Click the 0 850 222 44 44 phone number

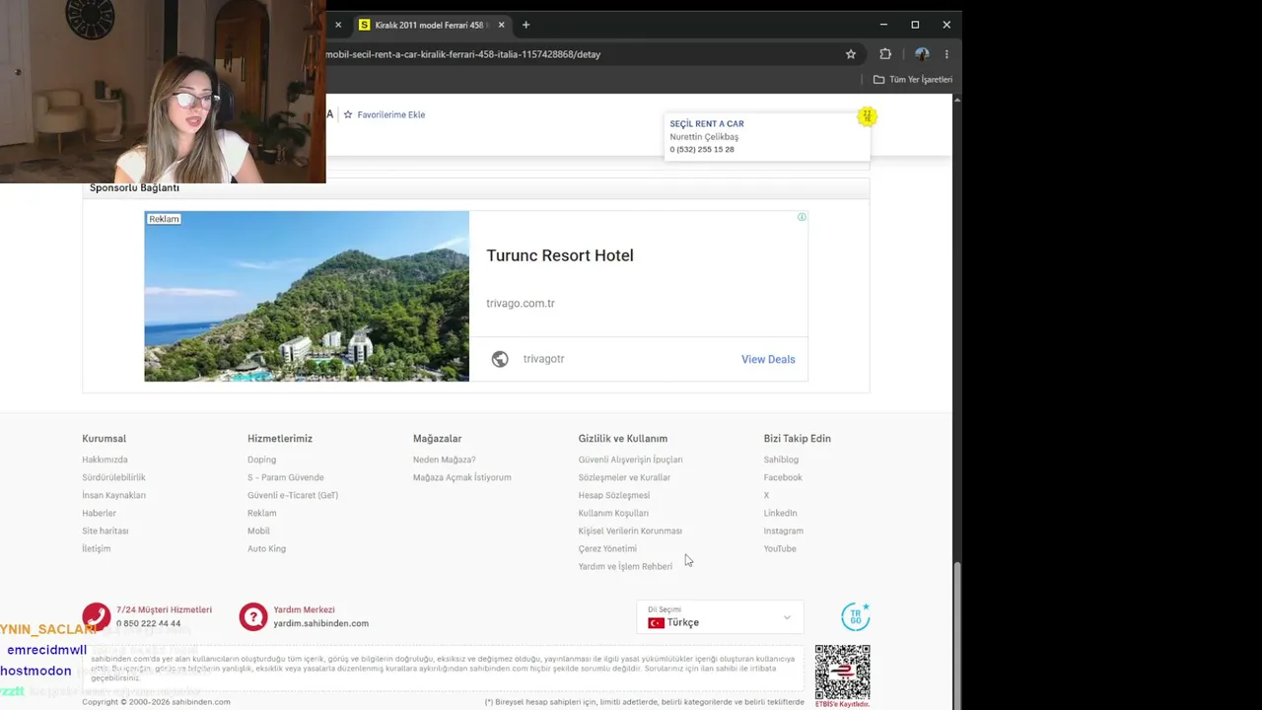point(148,623)
